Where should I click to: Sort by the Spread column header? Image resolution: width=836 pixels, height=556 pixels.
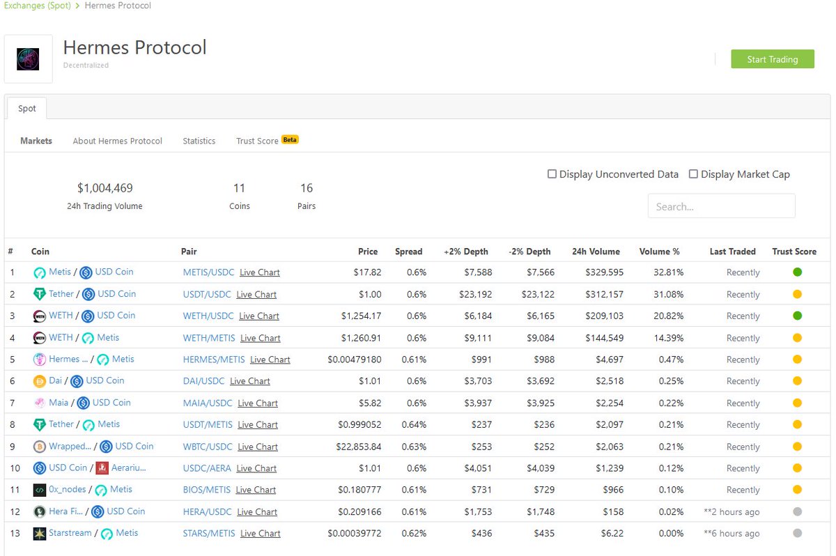click(409, 252)
